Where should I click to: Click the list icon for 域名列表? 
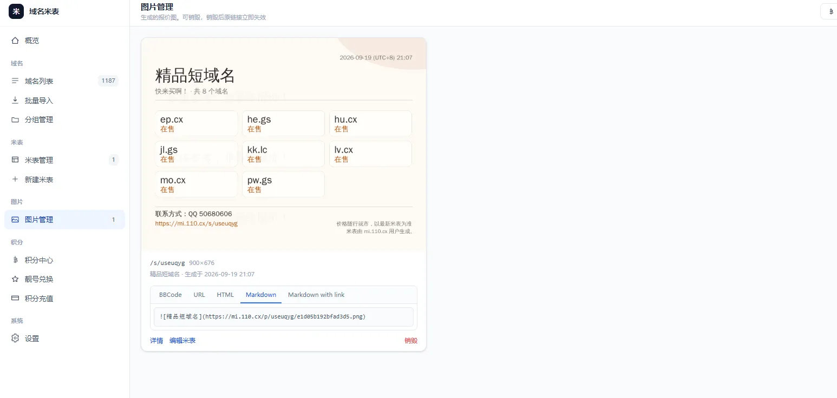pyautogui.click(x=15, y=81)
